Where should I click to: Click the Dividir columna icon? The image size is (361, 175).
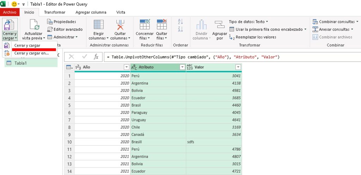click(201, 25)
